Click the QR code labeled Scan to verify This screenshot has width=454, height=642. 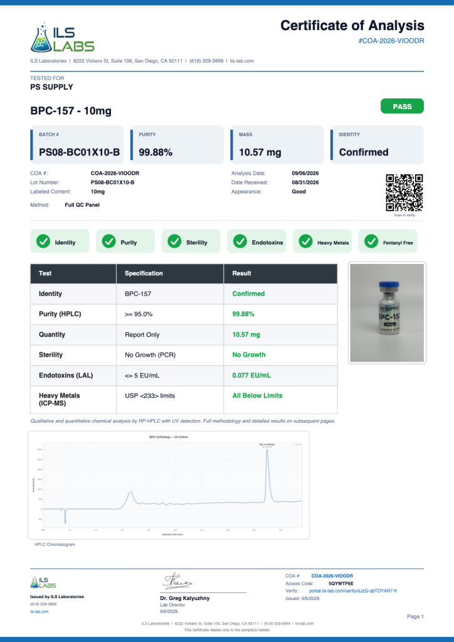click(404, 192)
